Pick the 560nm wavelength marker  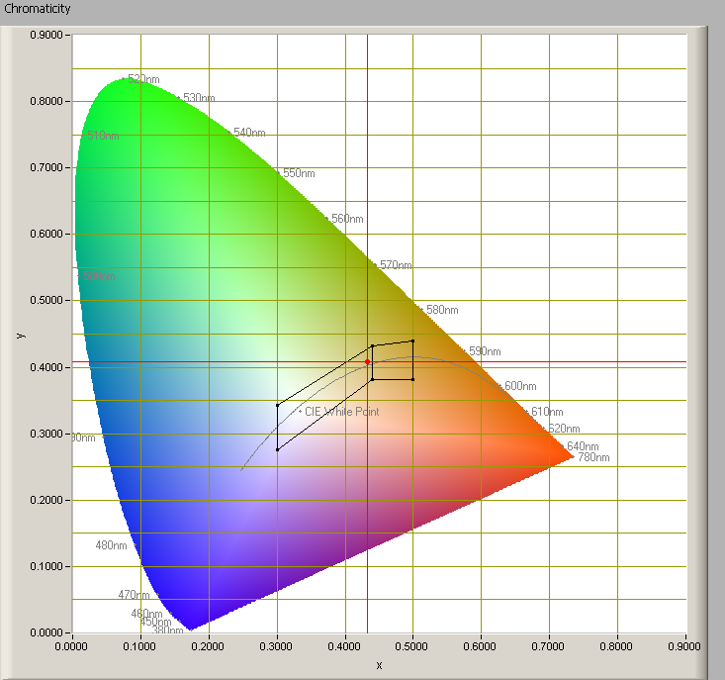[347, 219]
